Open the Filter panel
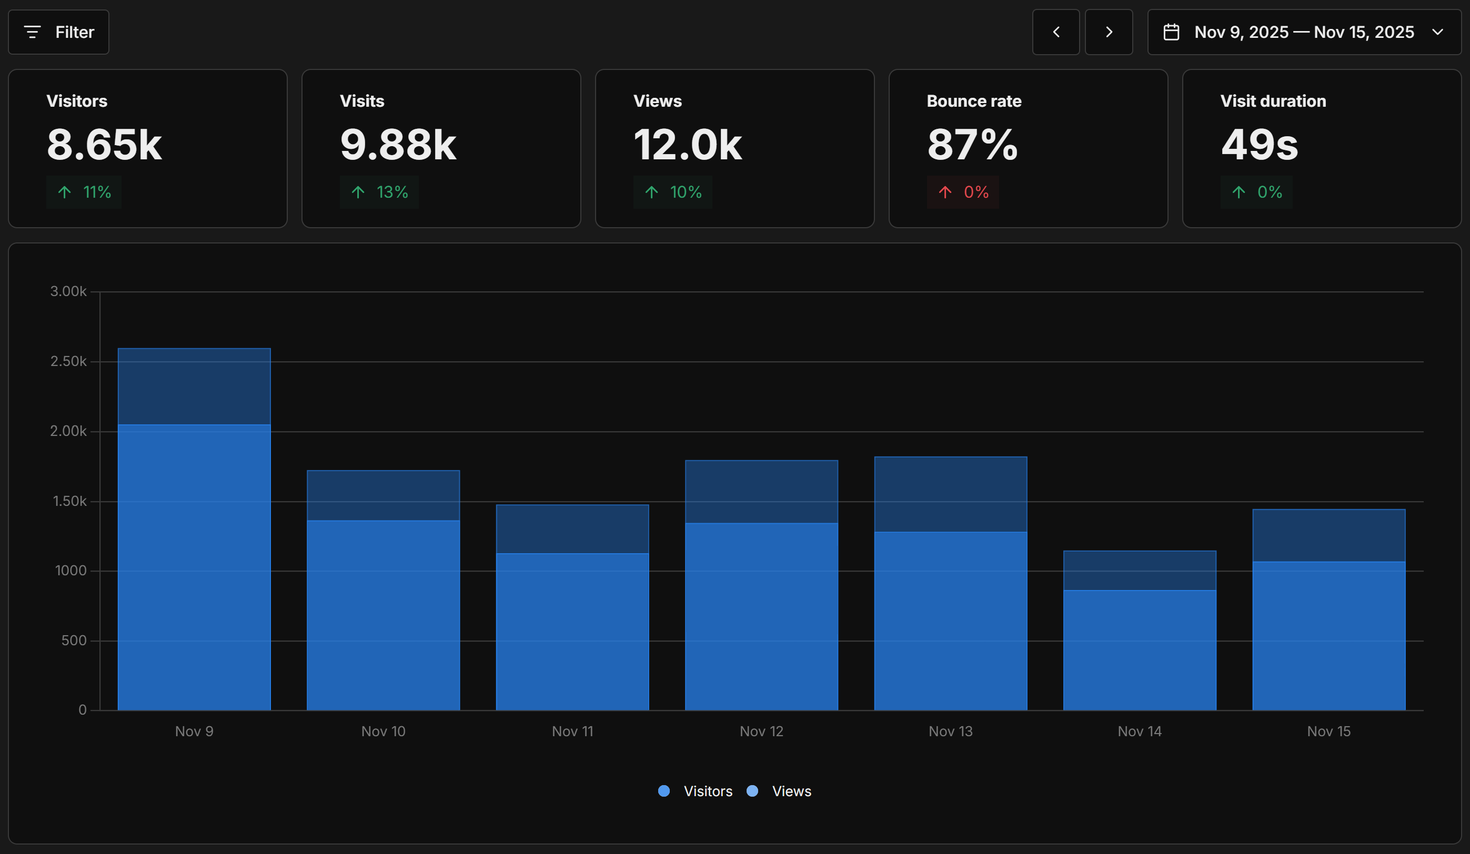The height and width of the screenshot is (854, 1470). tap(58, 32)
